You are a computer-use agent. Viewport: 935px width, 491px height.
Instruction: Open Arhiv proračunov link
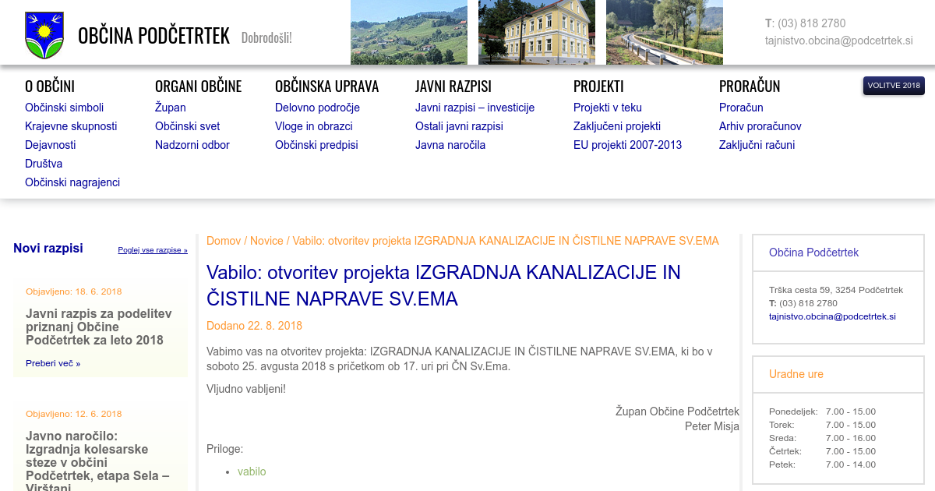point(760,126)
